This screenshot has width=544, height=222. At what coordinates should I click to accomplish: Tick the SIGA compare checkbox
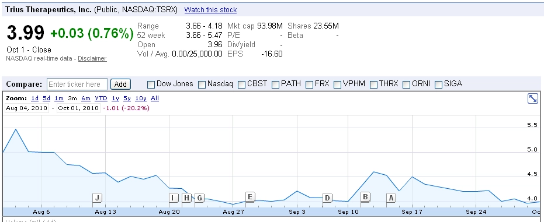(x=438, y=84)
